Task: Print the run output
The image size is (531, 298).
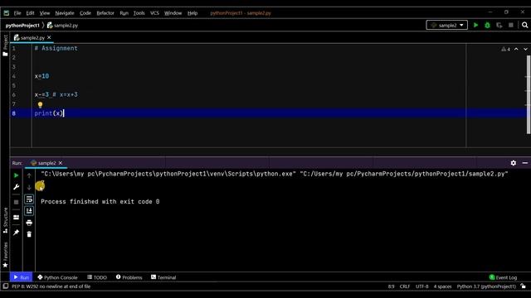Action: click(29, 223)
